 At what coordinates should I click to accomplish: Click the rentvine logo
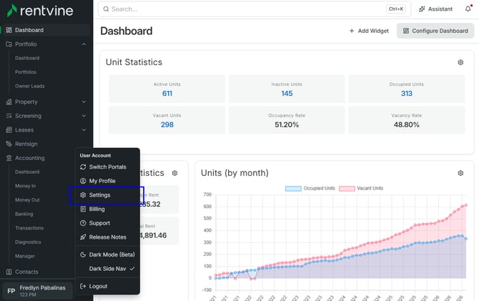tap(40, 11)
